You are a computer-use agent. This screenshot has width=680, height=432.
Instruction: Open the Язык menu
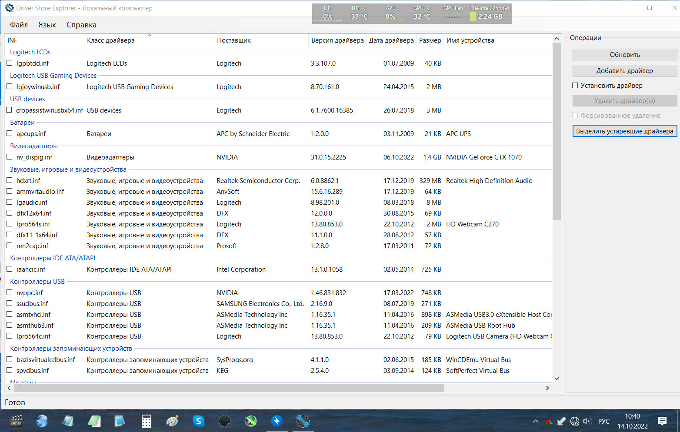tap(47, 25)
